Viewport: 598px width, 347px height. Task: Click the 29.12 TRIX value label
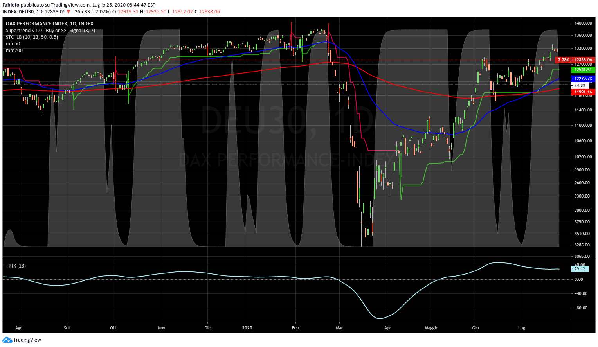pyautogui.click(x=580, y=269)
